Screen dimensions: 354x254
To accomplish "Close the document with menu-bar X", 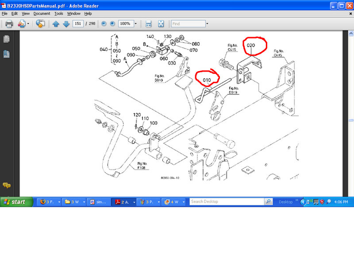I will point(350,14).
